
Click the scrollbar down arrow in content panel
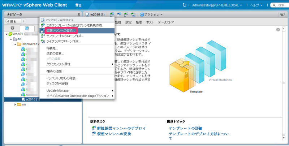[284, 138]
